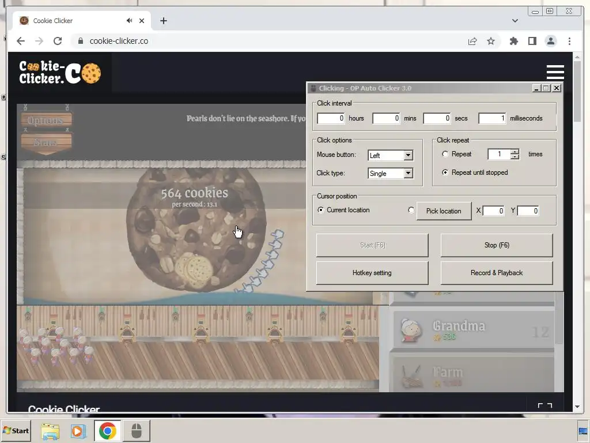Buy a Grandma building
The height and width of the screenshot is (443, 590).
tap(474, 331)
